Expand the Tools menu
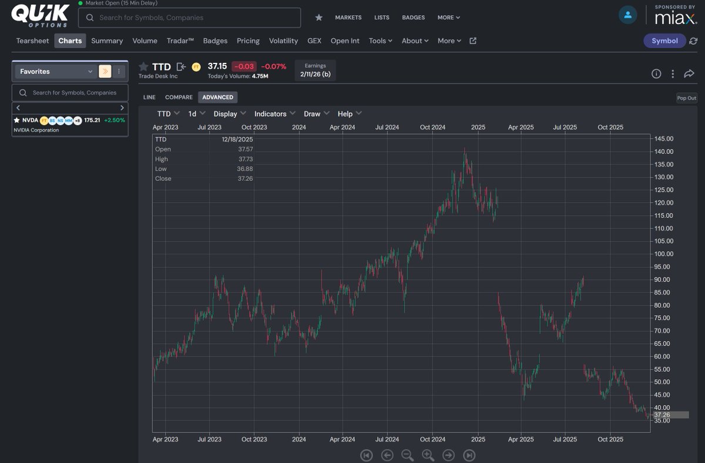Image resolution: width=705 pixels, height=463 pixels. tap(380, 41)
